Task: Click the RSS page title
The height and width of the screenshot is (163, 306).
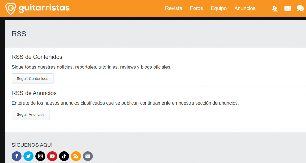Action: coord(19,34)
